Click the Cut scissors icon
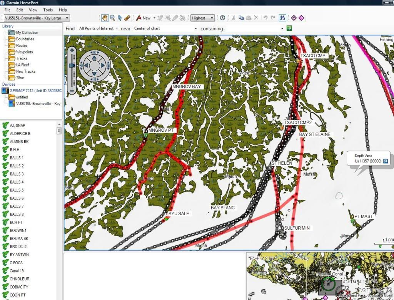The height and width of the screenshot is (300, 394). 234,18
